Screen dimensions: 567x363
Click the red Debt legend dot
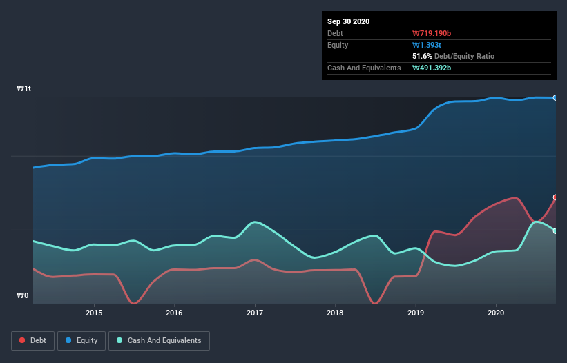click(x=22, y=340)
